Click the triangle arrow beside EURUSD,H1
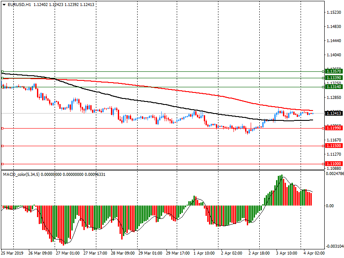The image size is (344, 258). (4, 4)
